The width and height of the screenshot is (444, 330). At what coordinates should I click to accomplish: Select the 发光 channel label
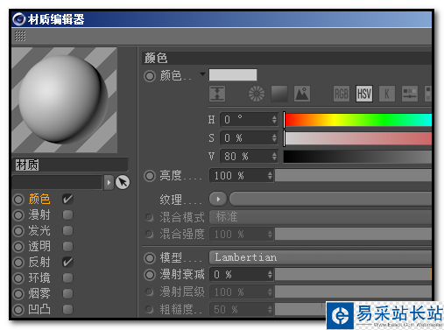click(39, 231)
